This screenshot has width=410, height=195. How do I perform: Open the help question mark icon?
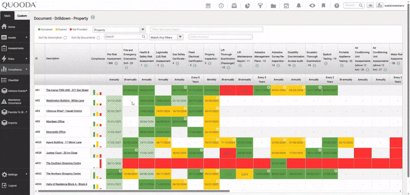[337, 6]
